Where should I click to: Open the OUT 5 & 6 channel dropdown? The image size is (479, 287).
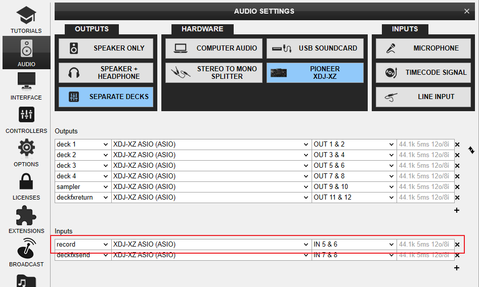point(354,166)
